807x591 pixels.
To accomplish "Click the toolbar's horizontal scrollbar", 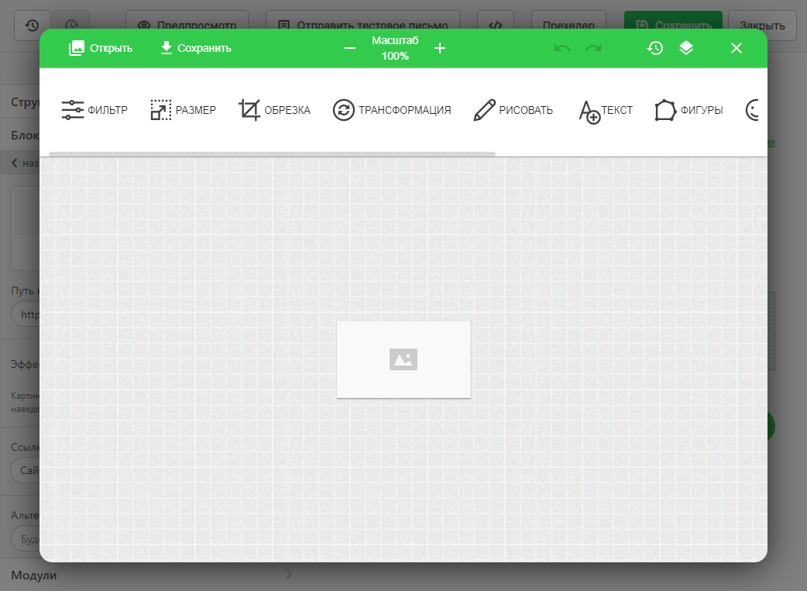I will click(x=271, y=154).
